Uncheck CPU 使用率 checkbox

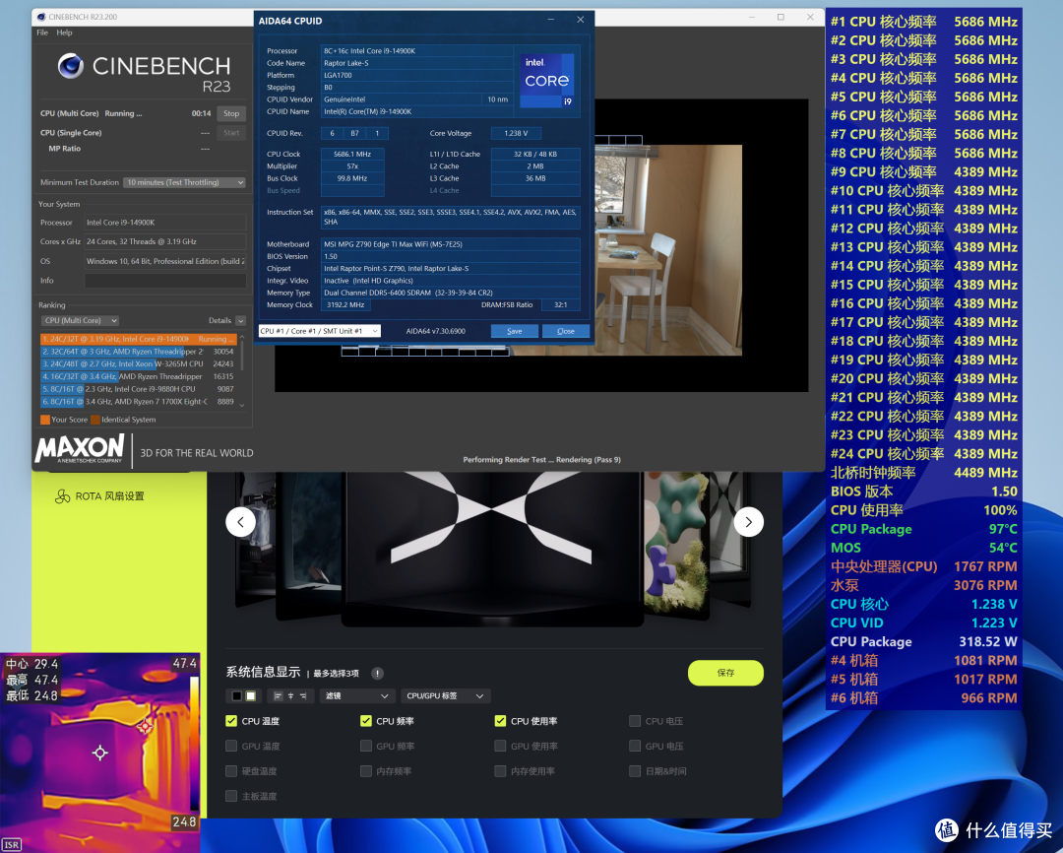pyautogui.click(x=500, y=721)
